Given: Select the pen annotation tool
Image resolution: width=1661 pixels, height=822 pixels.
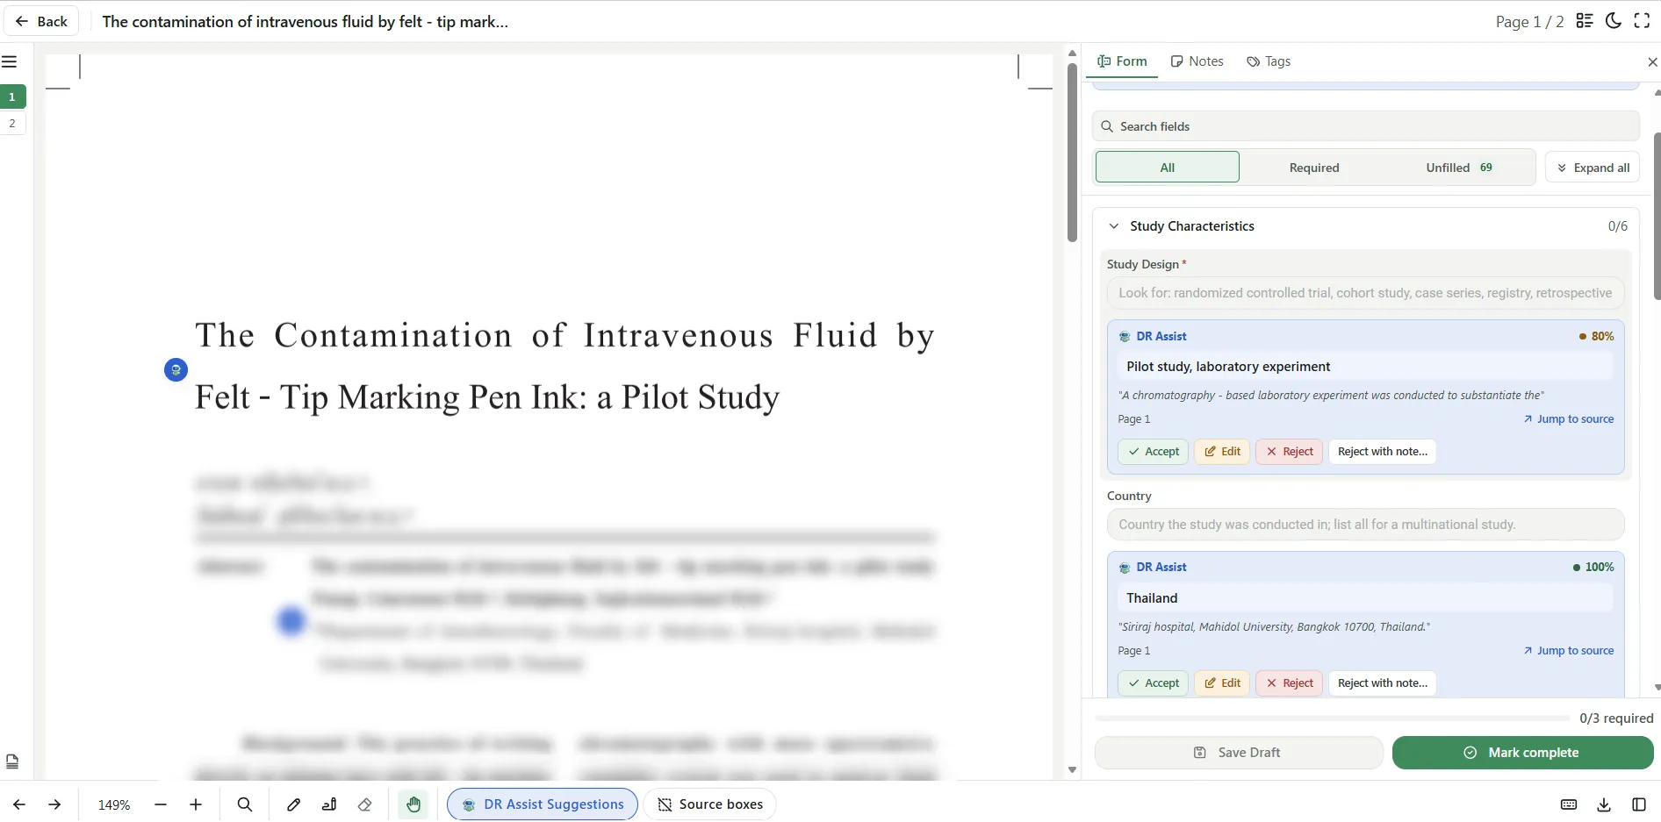Looking at the screenshot, I should (x=294, y=804).
